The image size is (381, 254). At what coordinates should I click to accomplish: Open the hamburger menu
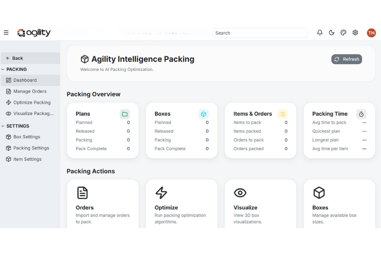(x=6, y=33)
